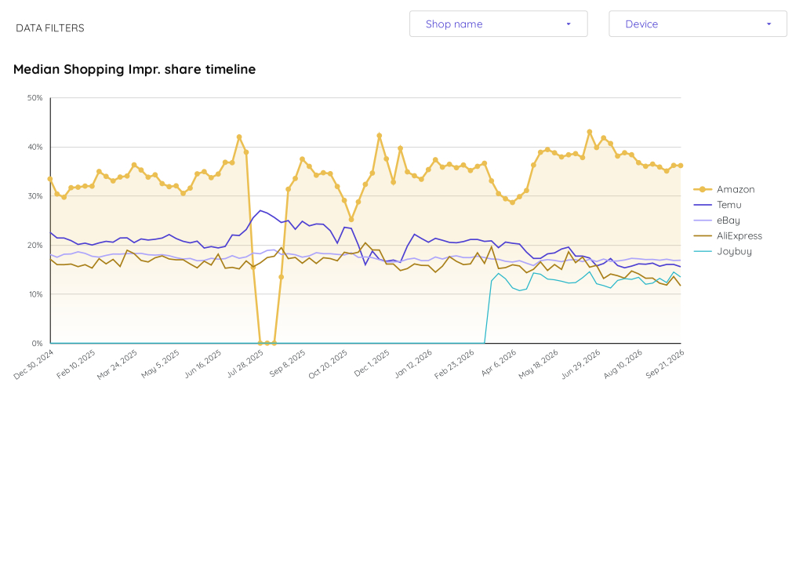Toggle Joybuy series in legend
803x576 pixels.
(x=722, y=252)
